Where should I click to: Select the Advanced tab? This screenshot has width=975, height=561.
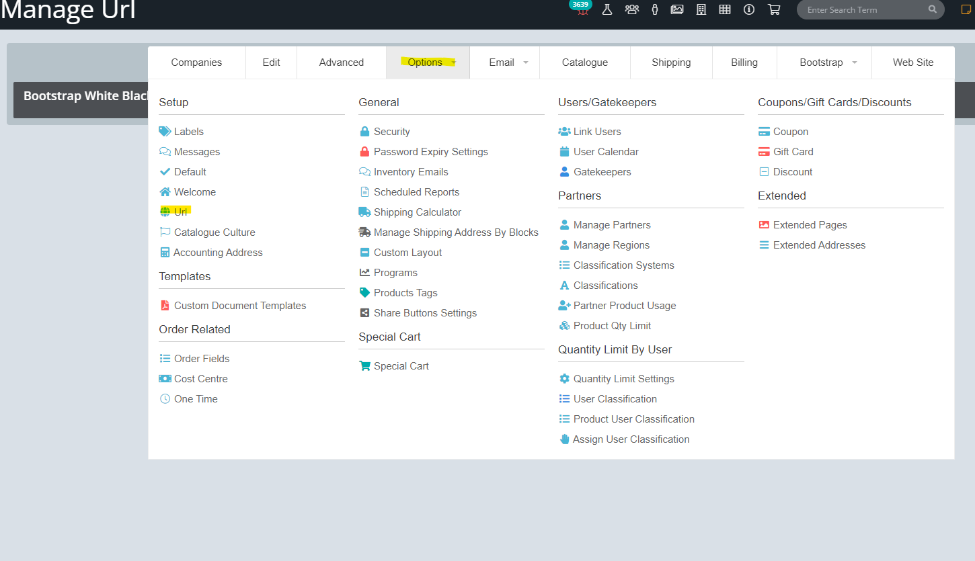click(x=342, y=62)
